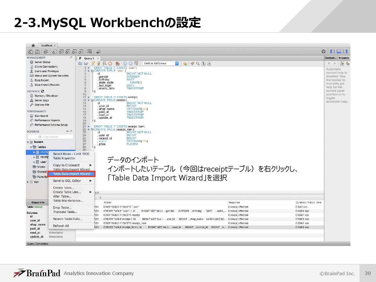The height and width of the screenshot is (282, 376).
Task: Reconnect to DBMS toolbar icon
Action: click(x=98, y=52)
